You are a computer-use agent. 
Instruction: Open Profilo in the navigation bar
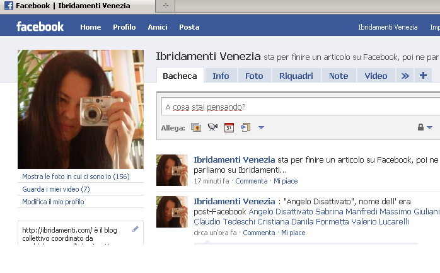tap(124, 27)
